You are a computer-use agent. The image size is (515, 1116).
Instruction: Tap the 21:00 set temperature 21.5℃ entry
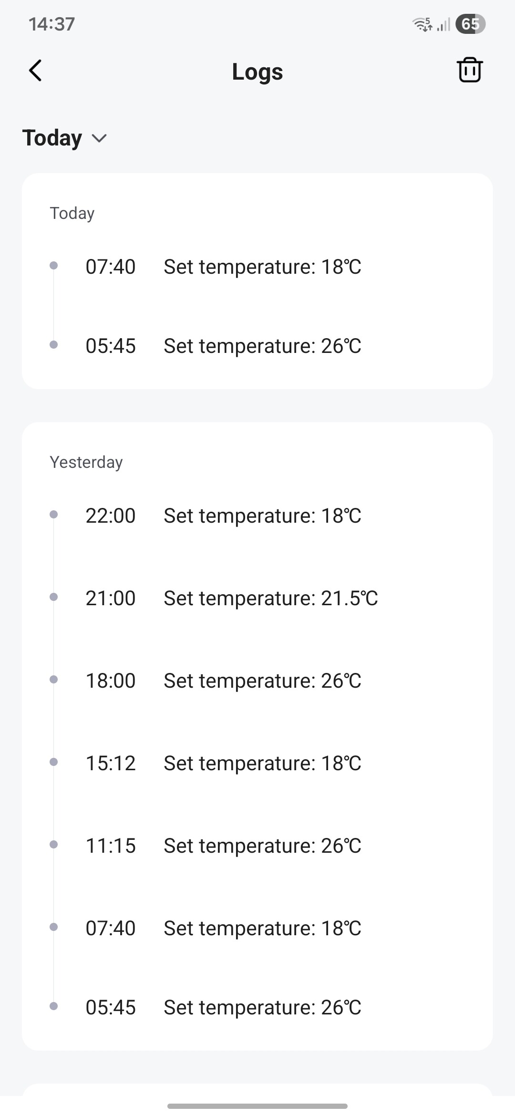click(x=232, y=598)
